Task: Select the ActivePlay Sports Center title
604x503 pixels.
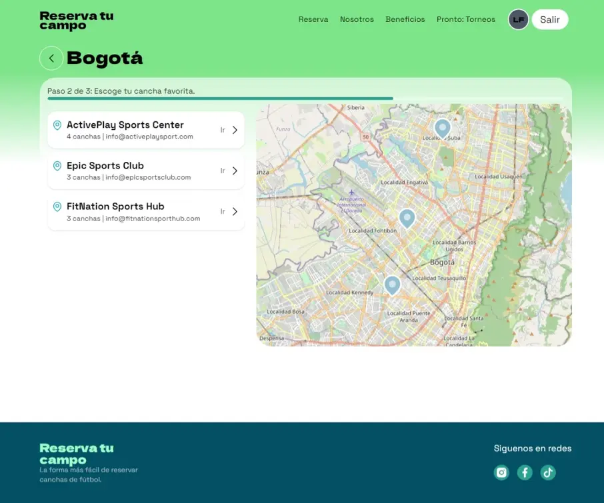Action: point(125,125)
